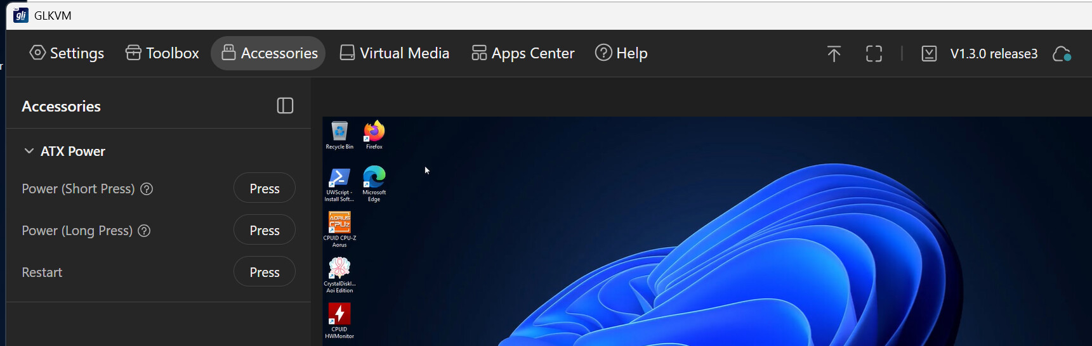Screen dimensions: 1092x346
Task: Click the Power (Short Press) label
Action: [x=78, y=189]
